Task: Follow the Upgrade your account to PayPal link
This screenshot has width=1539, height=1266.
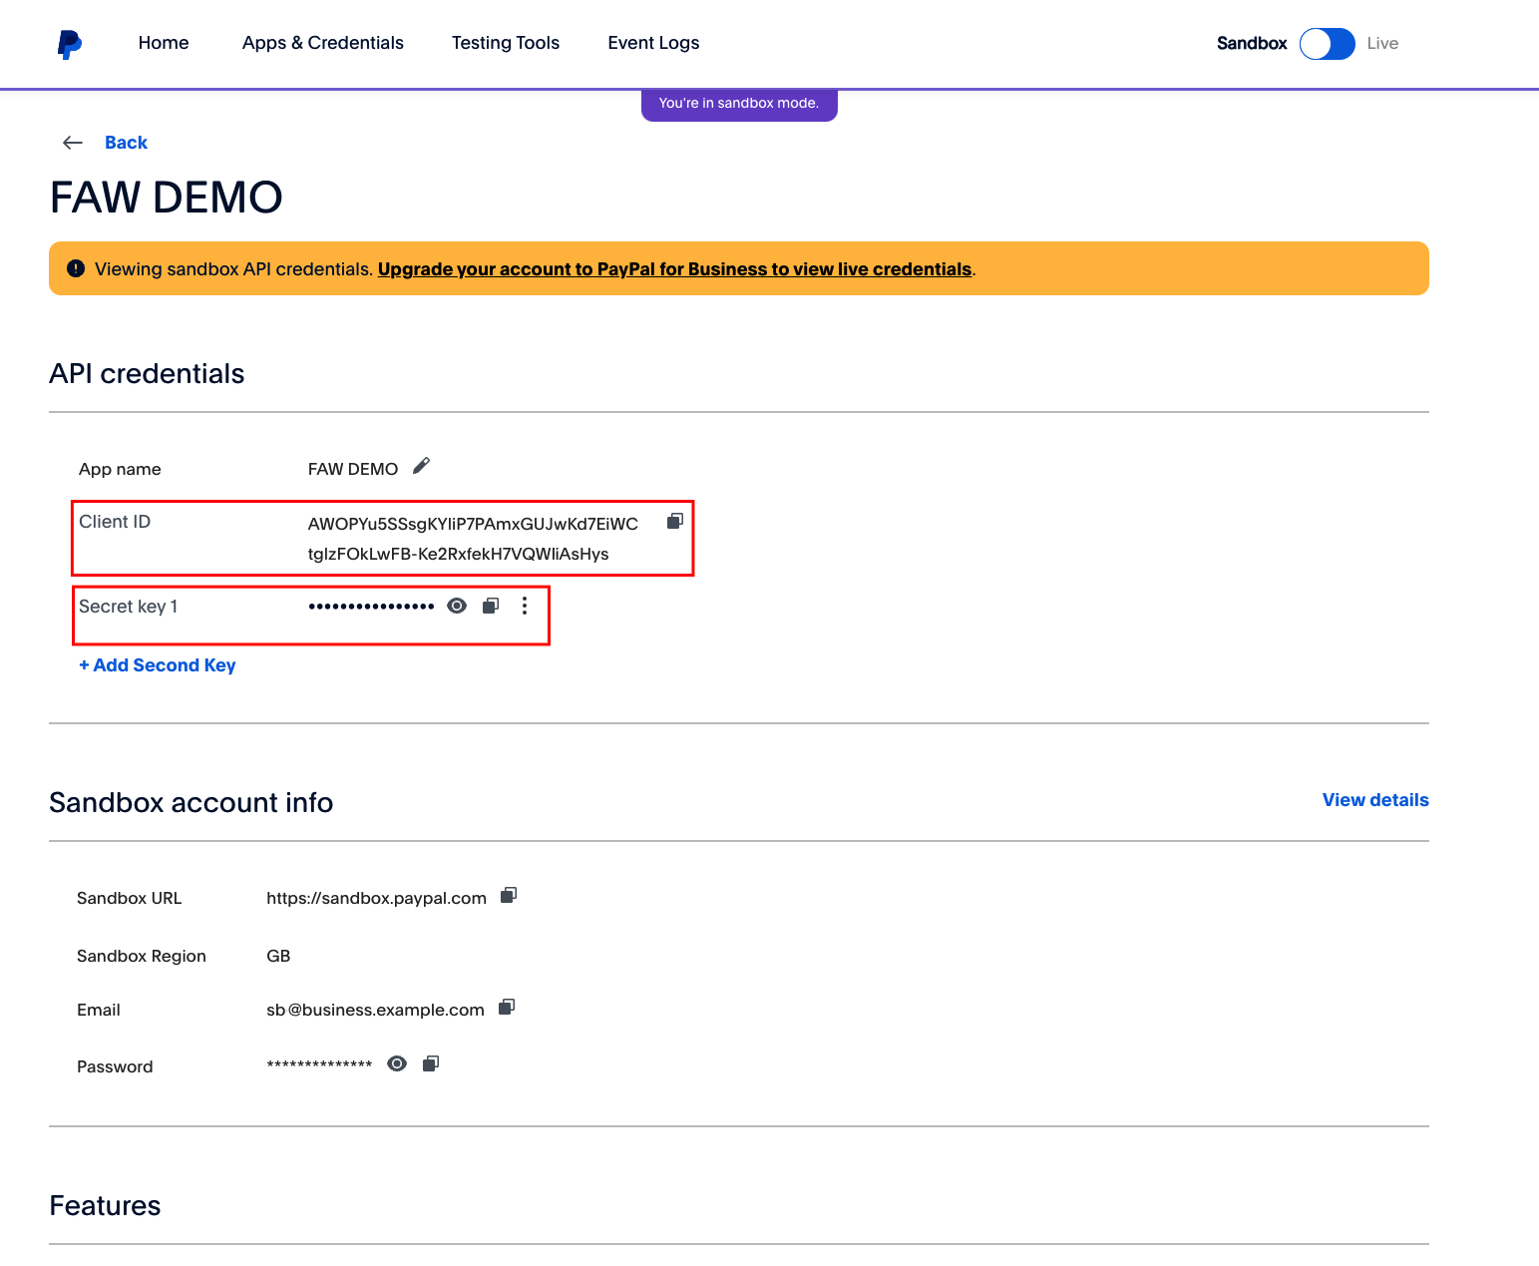Action: point(674,269)
